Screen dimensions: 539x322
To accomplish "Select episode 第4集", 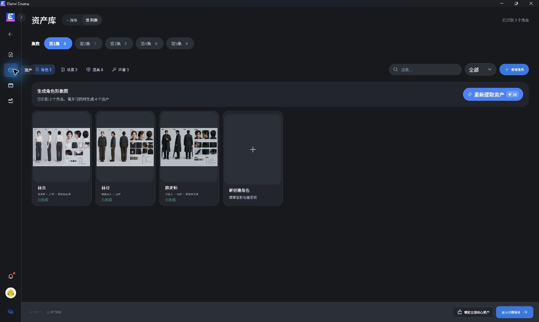I will click(x=149, y=44).
